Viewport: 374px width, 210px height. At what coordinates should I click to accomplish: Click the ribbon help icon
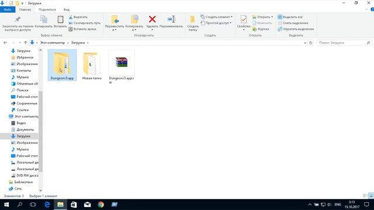tap(372, 9)
